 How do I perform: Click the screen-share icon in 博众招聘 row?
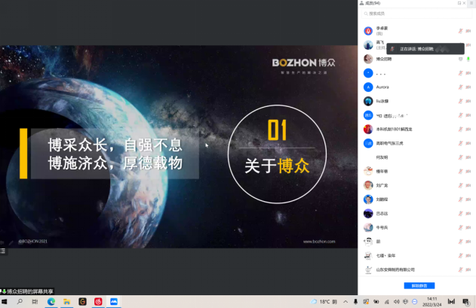tap(460, 59)
